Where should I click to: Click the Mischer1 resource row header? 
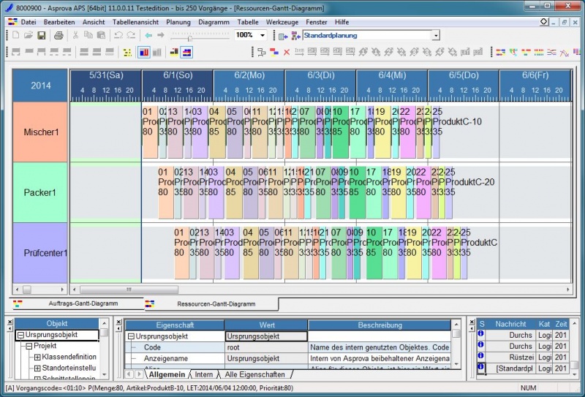click(x=40, y=132)
